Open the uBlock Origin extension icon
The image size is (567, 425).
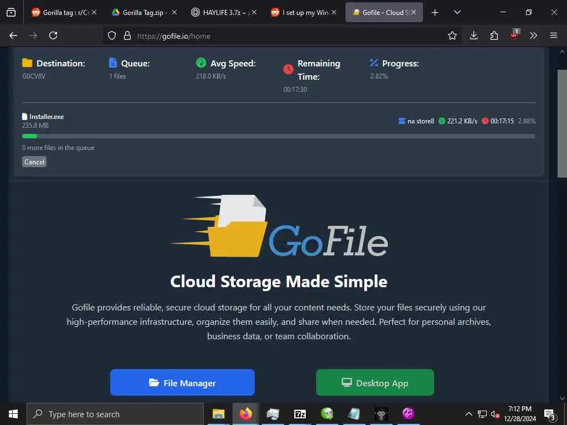point(514,35)
